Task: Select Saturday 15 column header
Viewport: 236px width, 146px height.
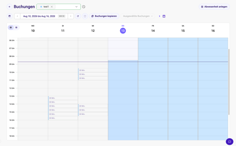Action: click(183, 29)
